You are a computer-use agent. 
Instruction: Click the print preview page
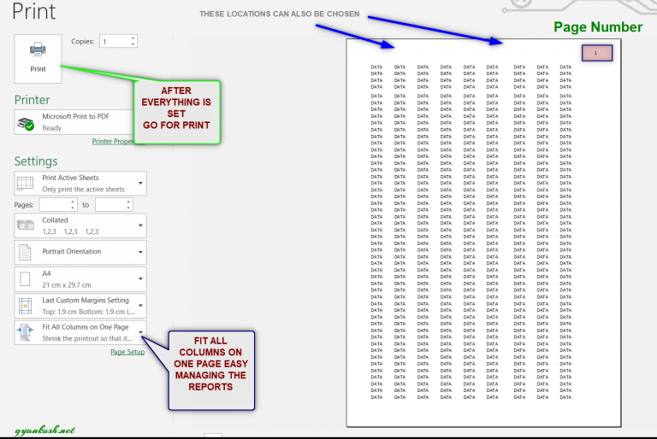pos(483,232)
